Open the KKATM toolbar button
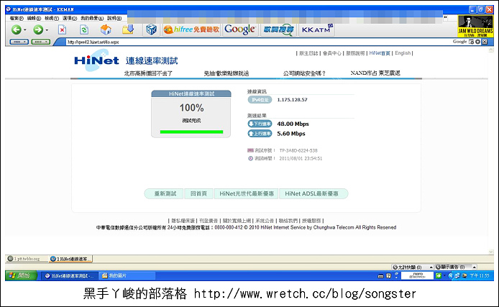Screen dimensions: 499x307 pos(316,29)
